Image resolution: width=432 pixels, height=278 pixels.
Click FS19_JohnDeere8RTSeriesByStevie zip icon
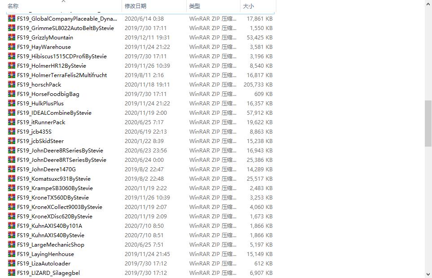pos(12,160)
